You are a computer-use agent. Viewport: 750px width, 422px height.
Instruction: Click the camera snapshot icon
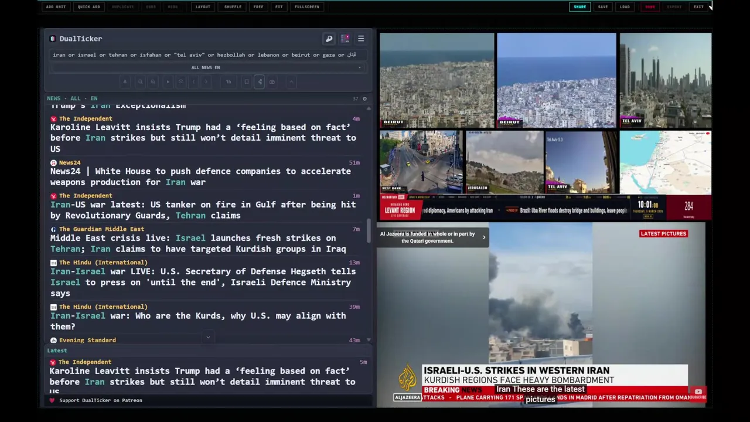coord(272,82)
